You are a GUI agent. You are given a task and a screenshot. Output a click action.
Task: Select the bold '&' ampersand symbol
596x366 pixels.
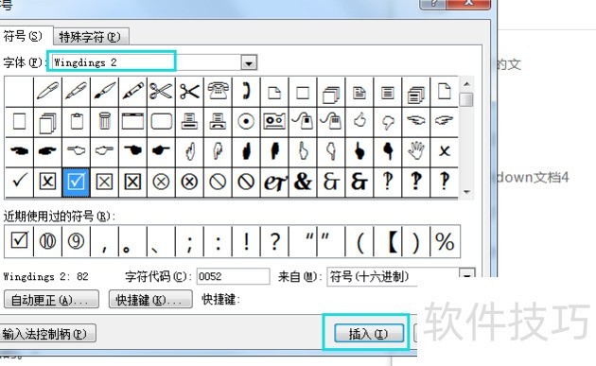tap(303, 182)
